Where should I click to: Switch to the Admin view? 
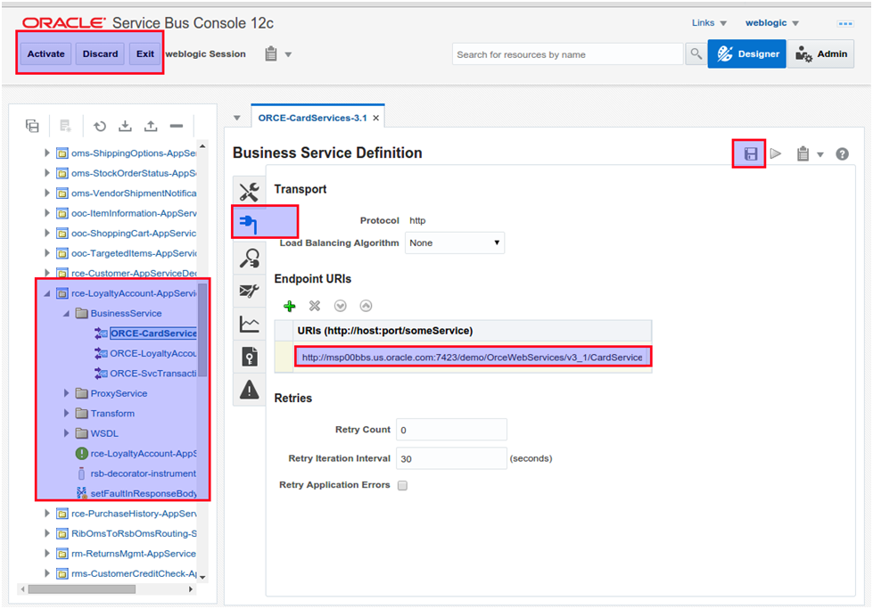tap(820, 54)
